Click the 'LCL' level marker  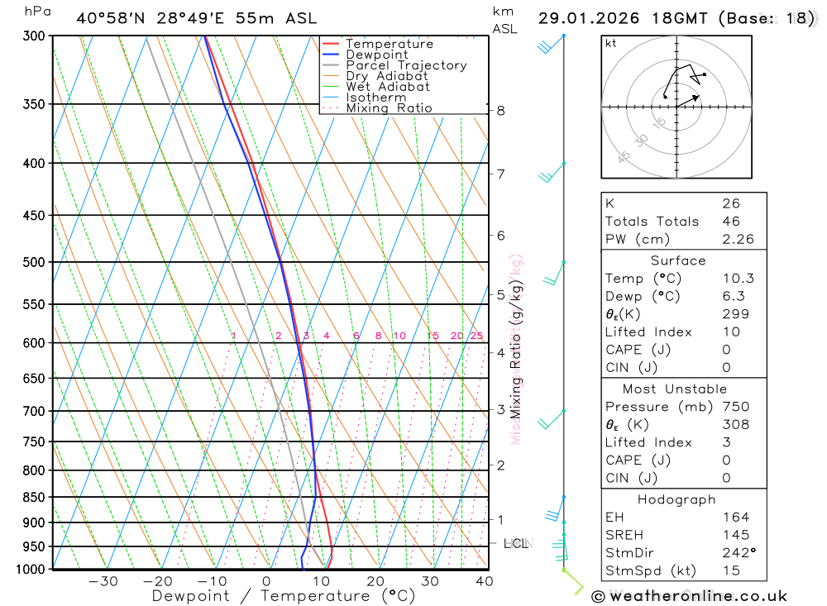click(516, 543)
